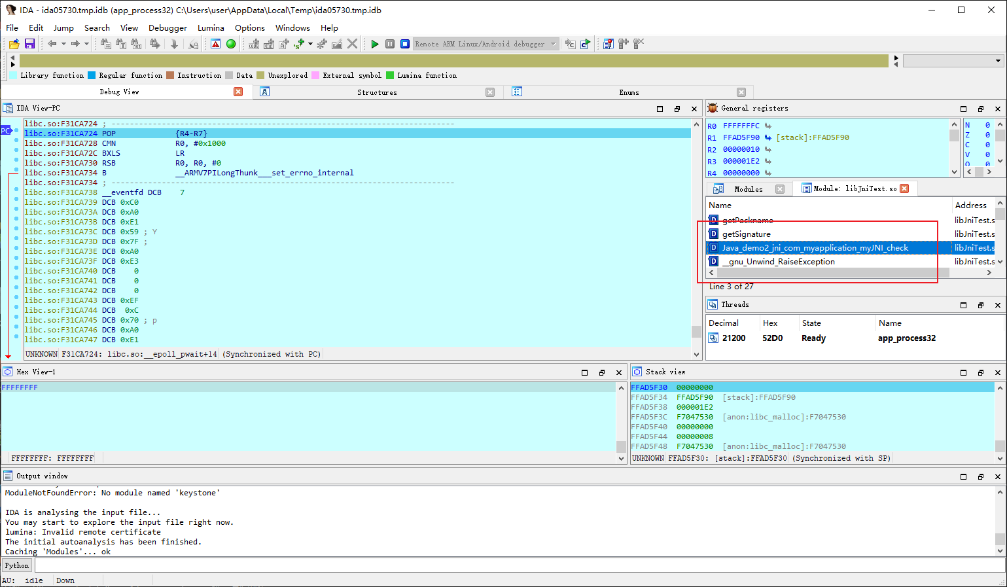1007x587 pixels.
Task: Click the green circle Lumina icon
Action: [231, 44]
